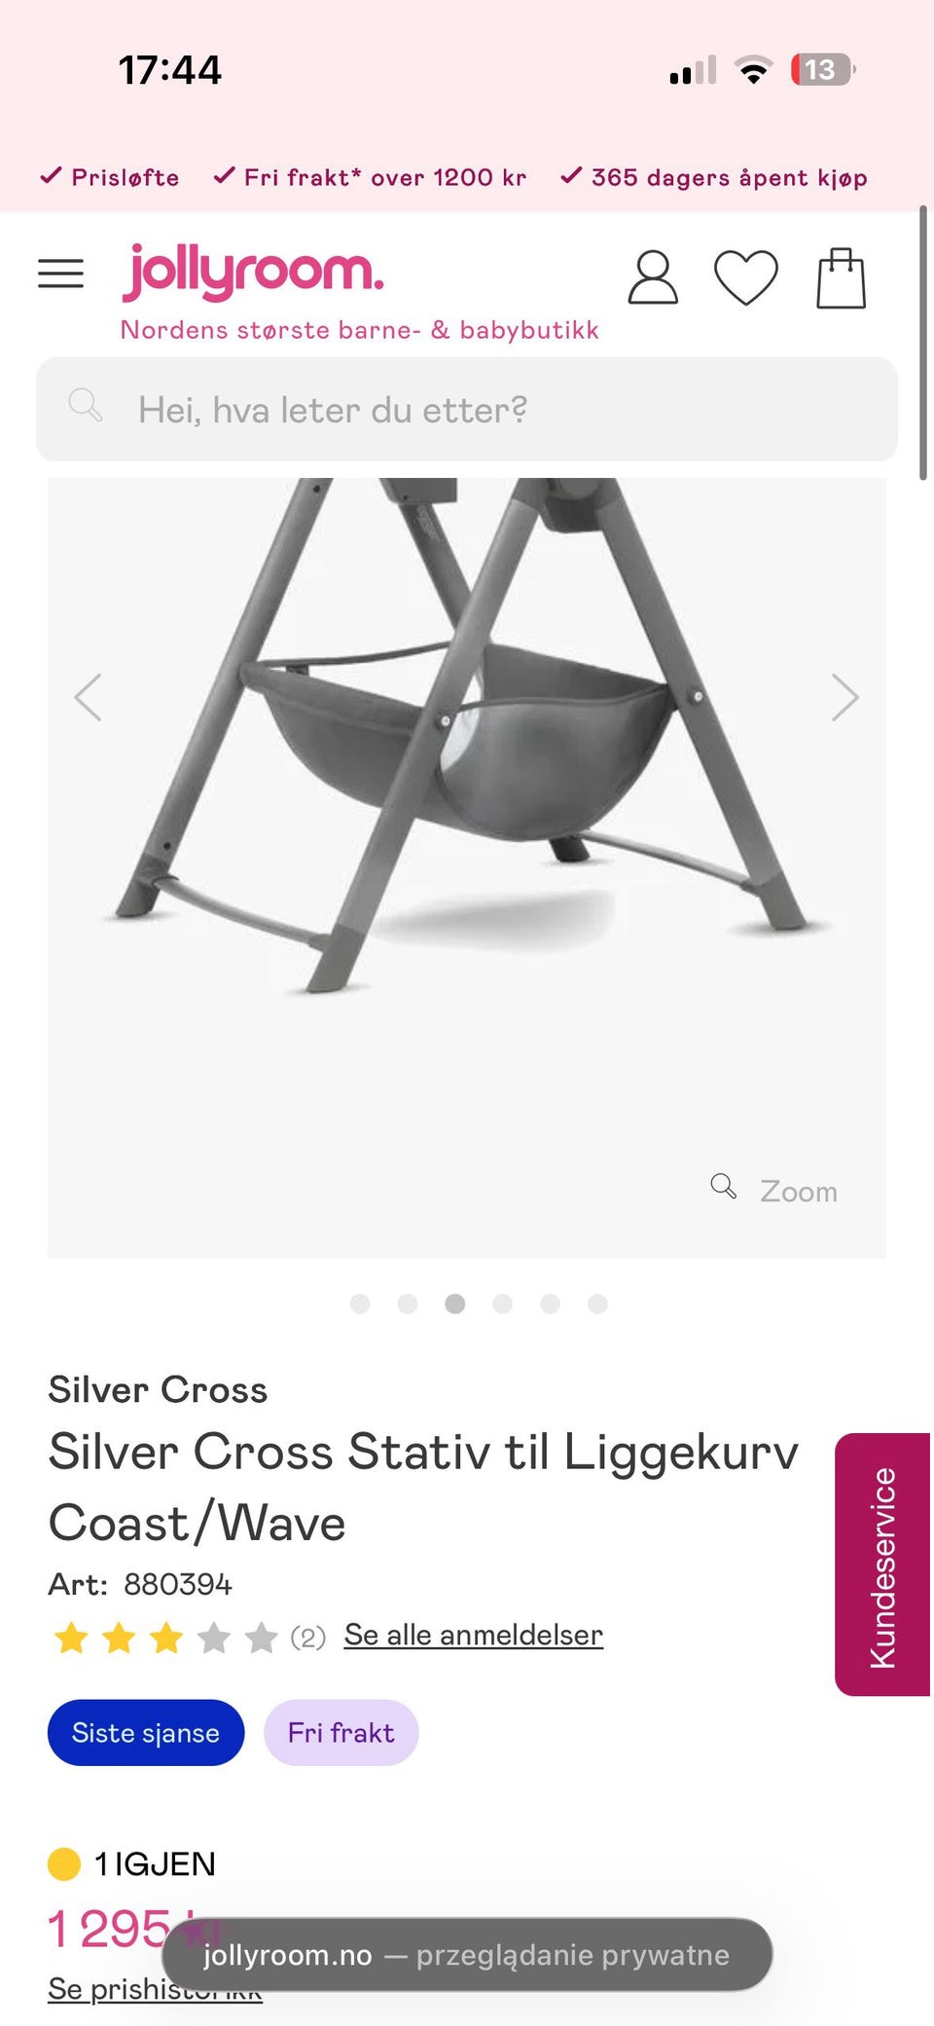Screen dimensions: 934x2026
Task: Select the fourth image carousel dot
Action: (502, 1304)
